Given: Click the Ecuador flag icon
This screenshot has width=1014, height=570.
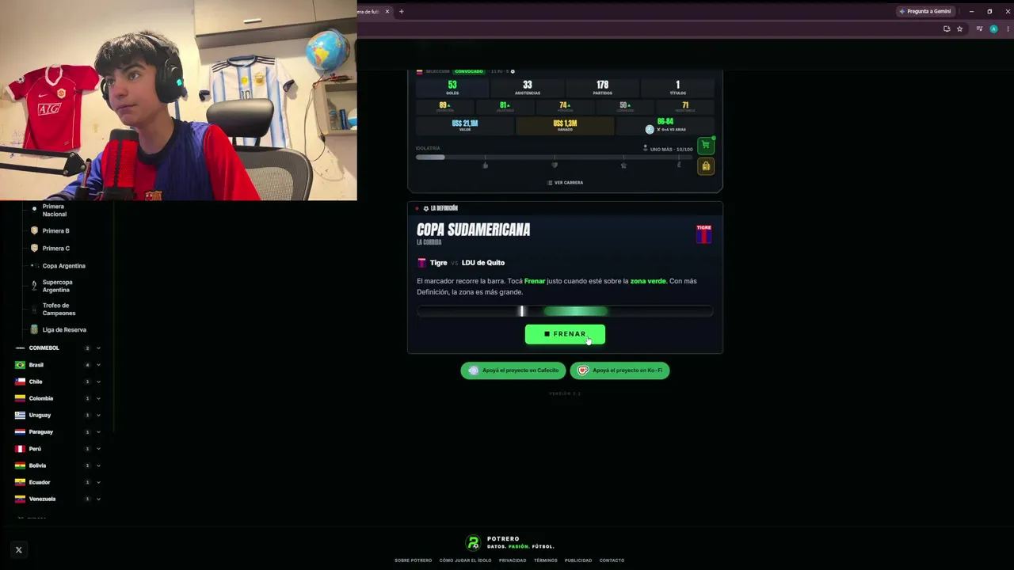Looking at the screenshot, I should tap(20, 482).
